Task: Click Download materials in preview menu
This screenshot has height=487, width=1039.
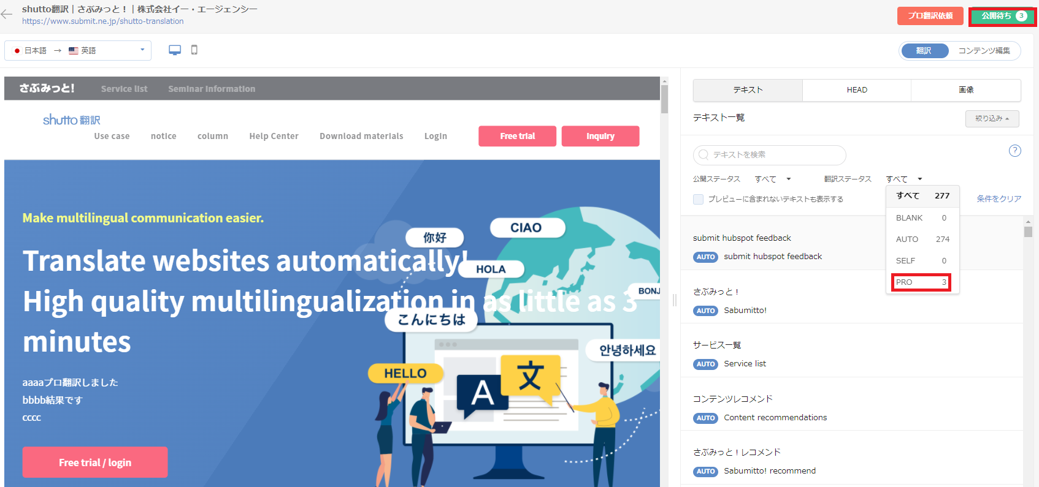Action: (x=361, y=136)
